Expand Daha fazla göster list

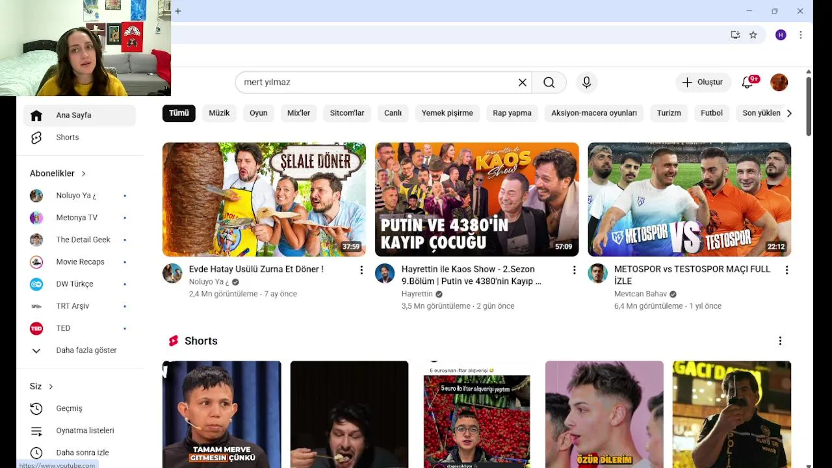(x=80, y=350)
